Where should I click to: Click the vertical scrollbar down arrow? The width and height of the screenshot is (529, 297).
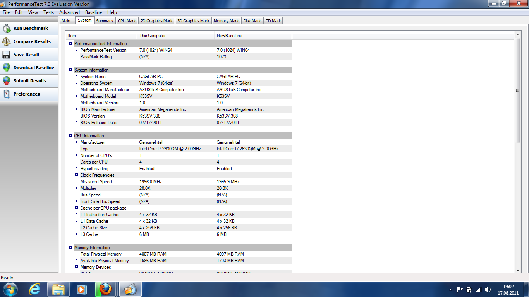click(518, 271)
